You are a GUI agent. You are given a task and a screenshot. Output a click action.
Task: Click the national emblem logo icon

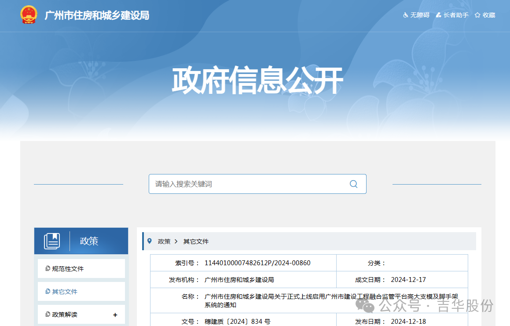pos(29,15)
